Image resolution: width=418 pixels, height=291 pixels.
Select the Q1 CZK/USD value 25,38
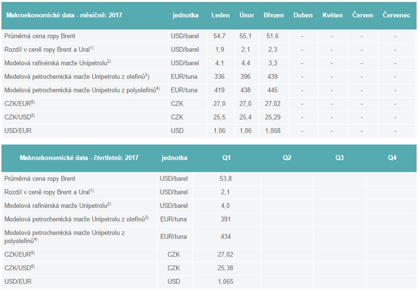pyautogui.click(x=225, y=268)
